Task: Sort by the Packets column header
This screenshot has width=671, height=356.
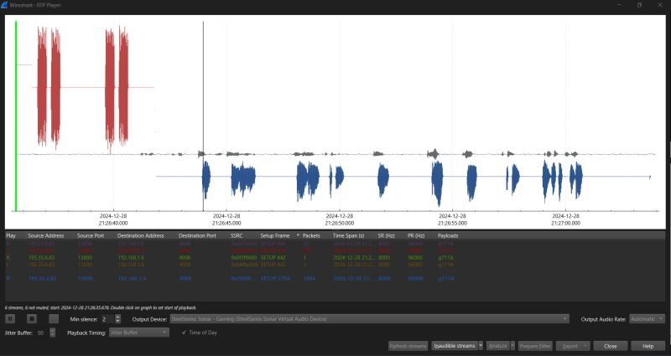Action: pos(311,235)
